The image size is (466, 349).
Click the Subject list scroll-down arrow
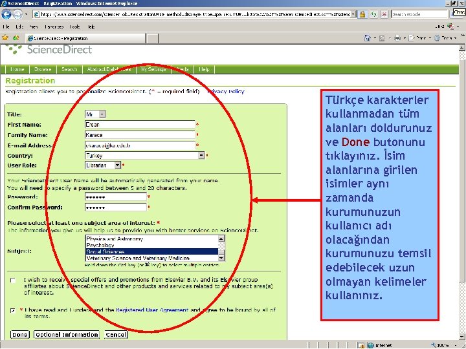pos(221,258)
